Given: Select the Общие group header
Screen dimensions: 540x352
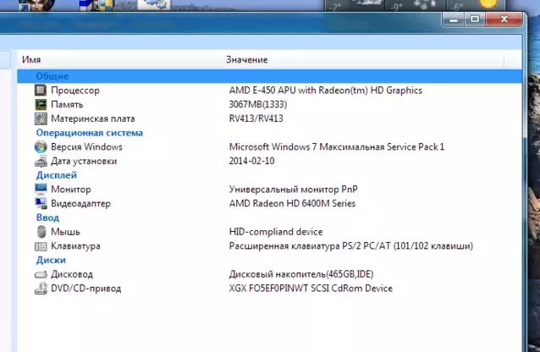Looking at the screenshot, I should pos(52,76).
